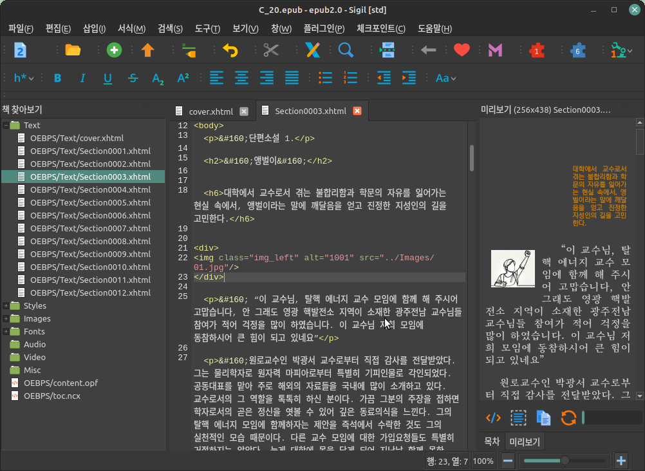Open the Aa change case dropdown

point(445,78)
